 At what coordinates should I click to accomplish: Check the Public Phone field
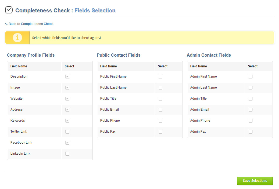coord(160,121)
